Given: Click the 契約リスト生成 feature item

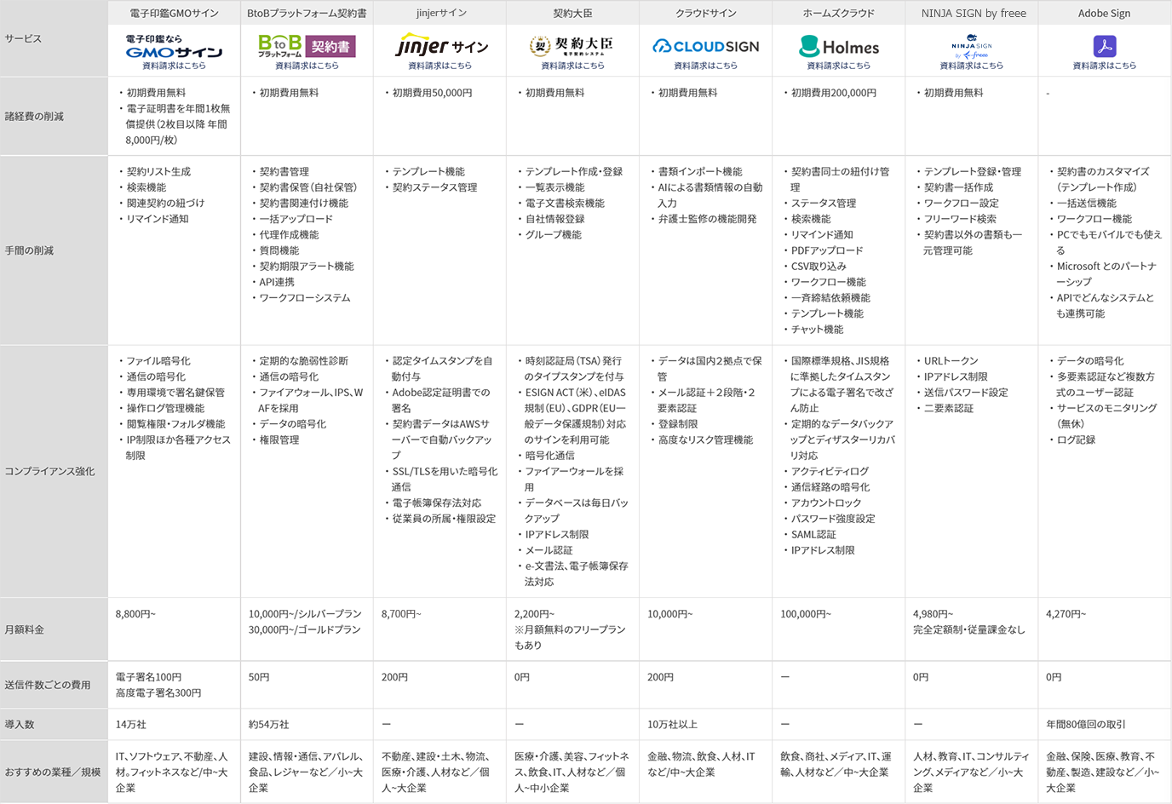Looking at the screenshot, I should [158, 172].
